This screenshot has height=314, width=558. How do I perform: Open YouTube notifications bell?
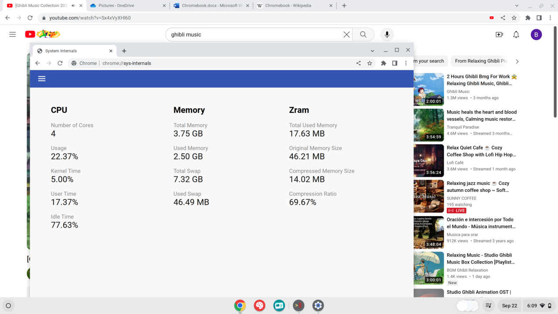pyautogui.click(x=516, y=34)
